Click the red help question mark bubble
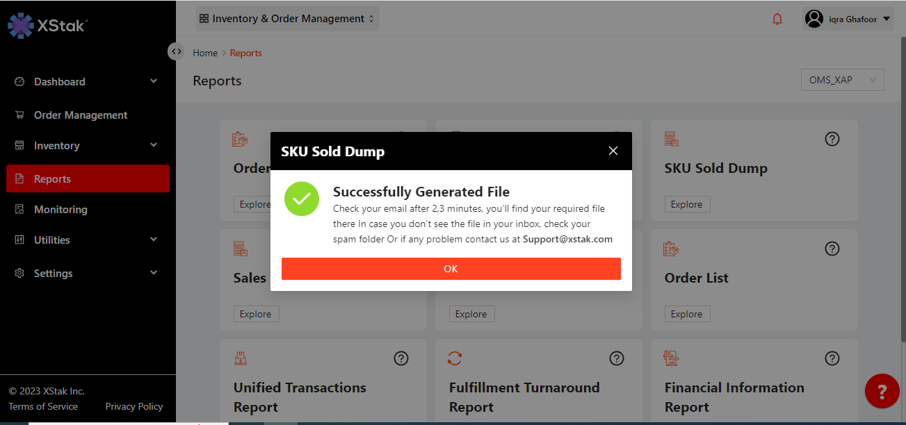906x425 pixels. pyautogui.click(x=882, y=392)
